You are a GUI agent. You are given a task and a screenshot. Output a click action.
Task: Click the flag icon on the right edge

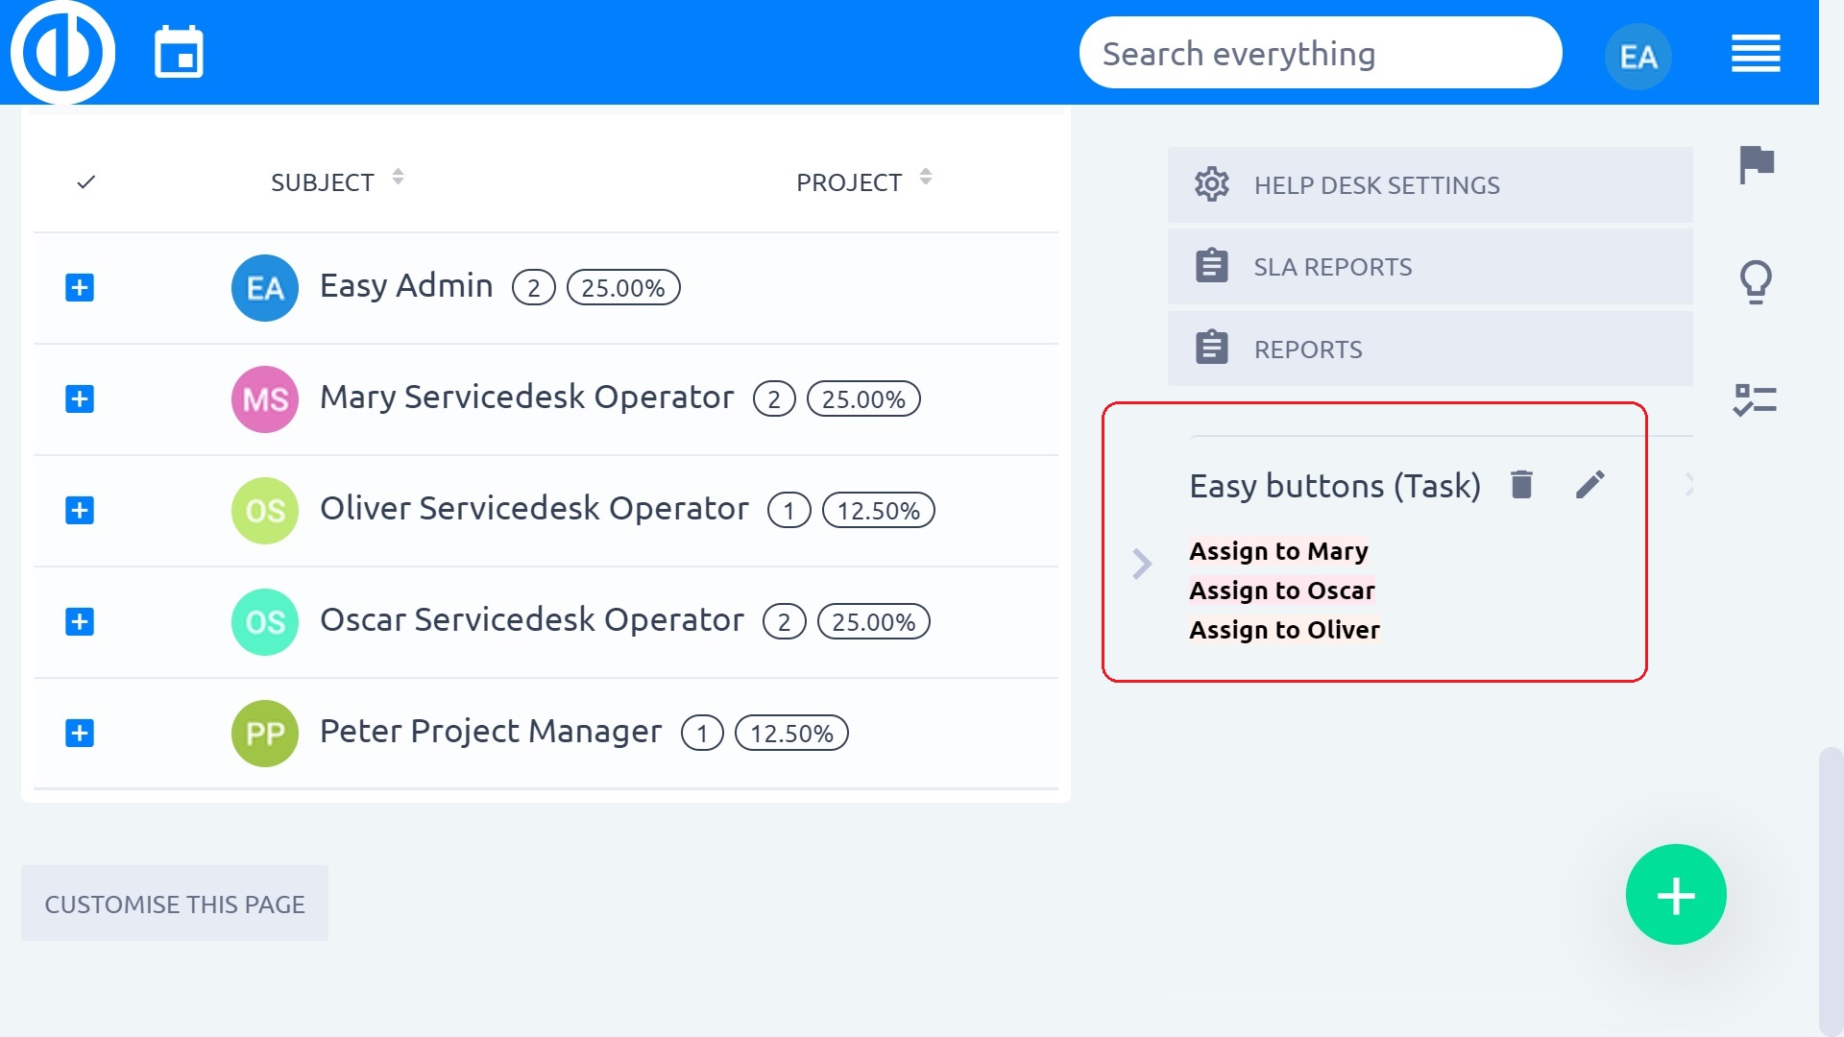pos(1757,164)
